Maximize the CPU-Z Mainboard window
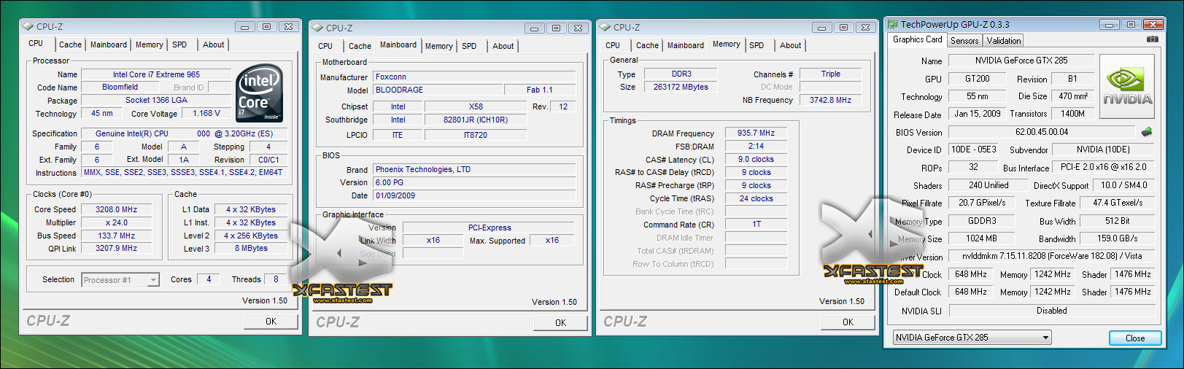The height and width of the screenshot is (369, 1184). point(556,28)
